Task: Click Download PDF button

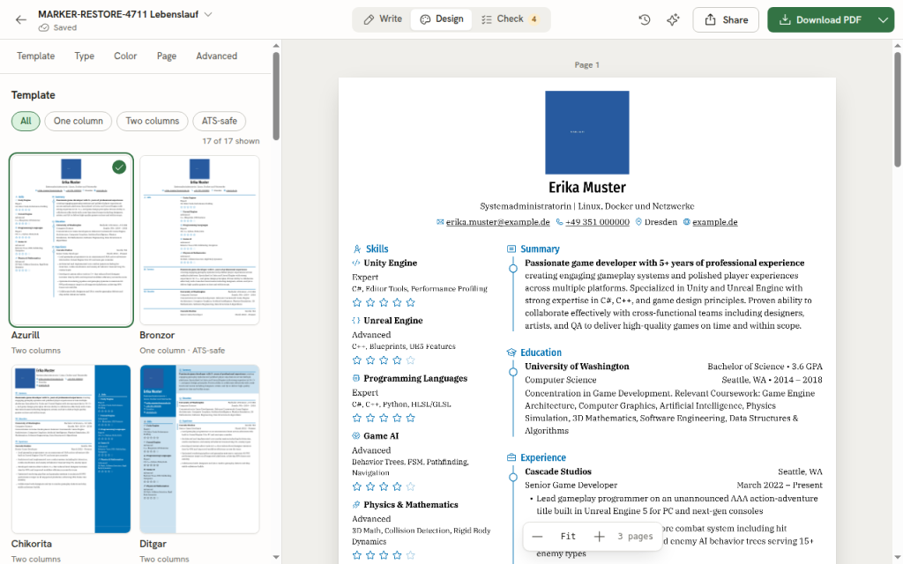Action: tap(821, 19)
